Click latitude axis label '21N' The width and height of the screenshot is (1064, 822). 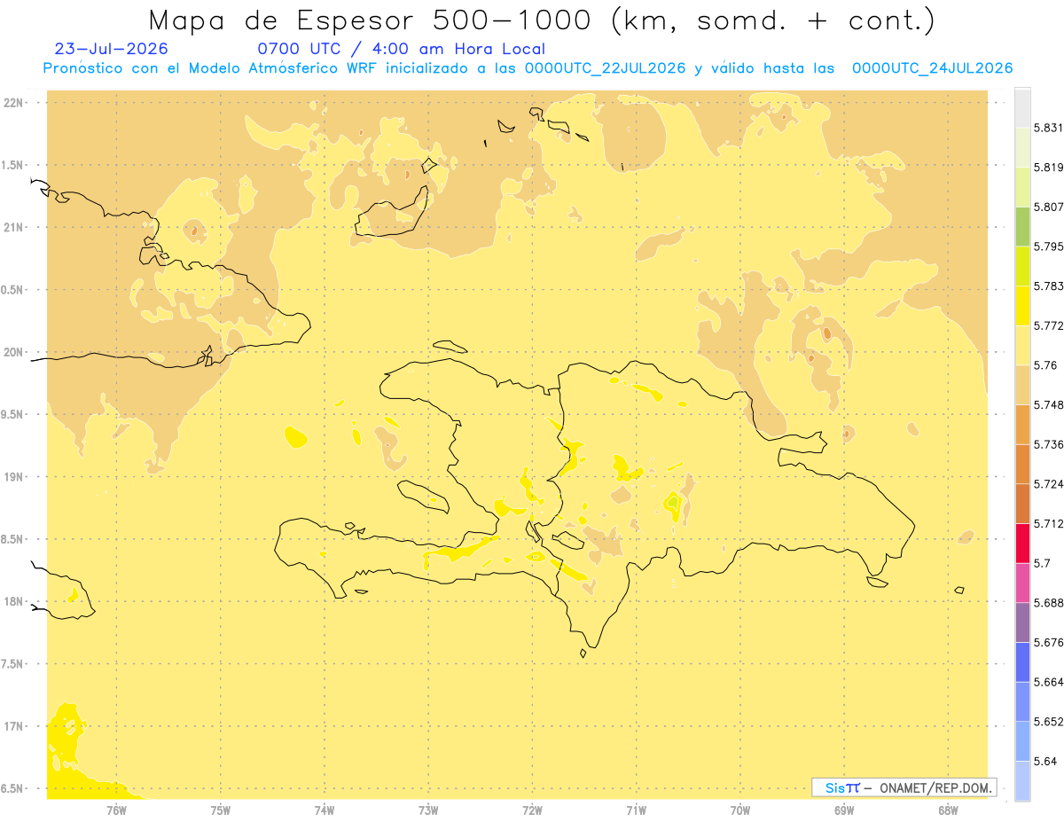point(13,227)
